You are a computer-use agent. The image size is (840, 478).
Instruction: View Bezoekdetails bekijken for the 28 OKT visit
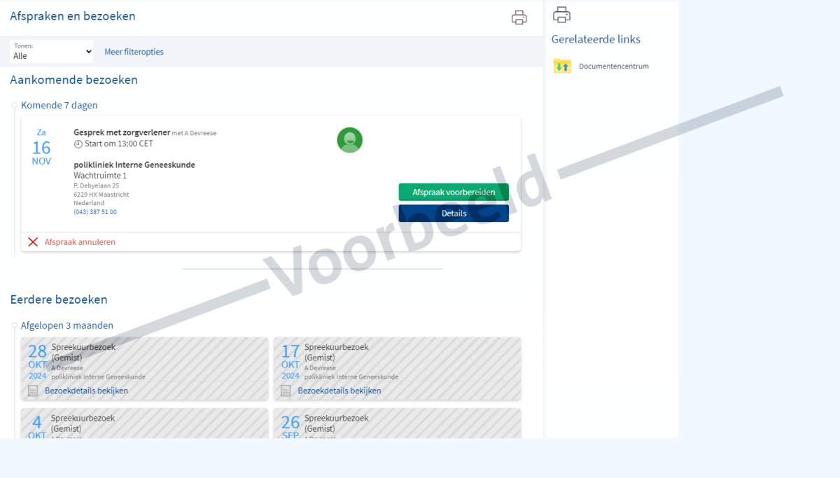coord(86,391)
